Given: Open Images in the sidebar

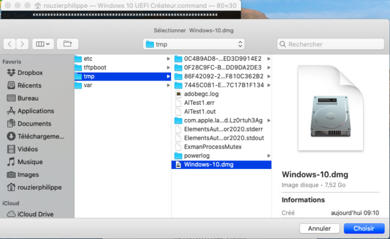Looking at the screenshot, I should [x=23, y=174].
